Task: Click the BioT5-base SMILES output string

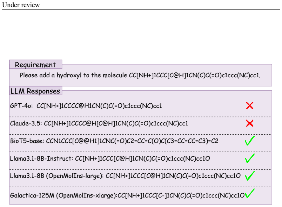Action: point(132,141)
